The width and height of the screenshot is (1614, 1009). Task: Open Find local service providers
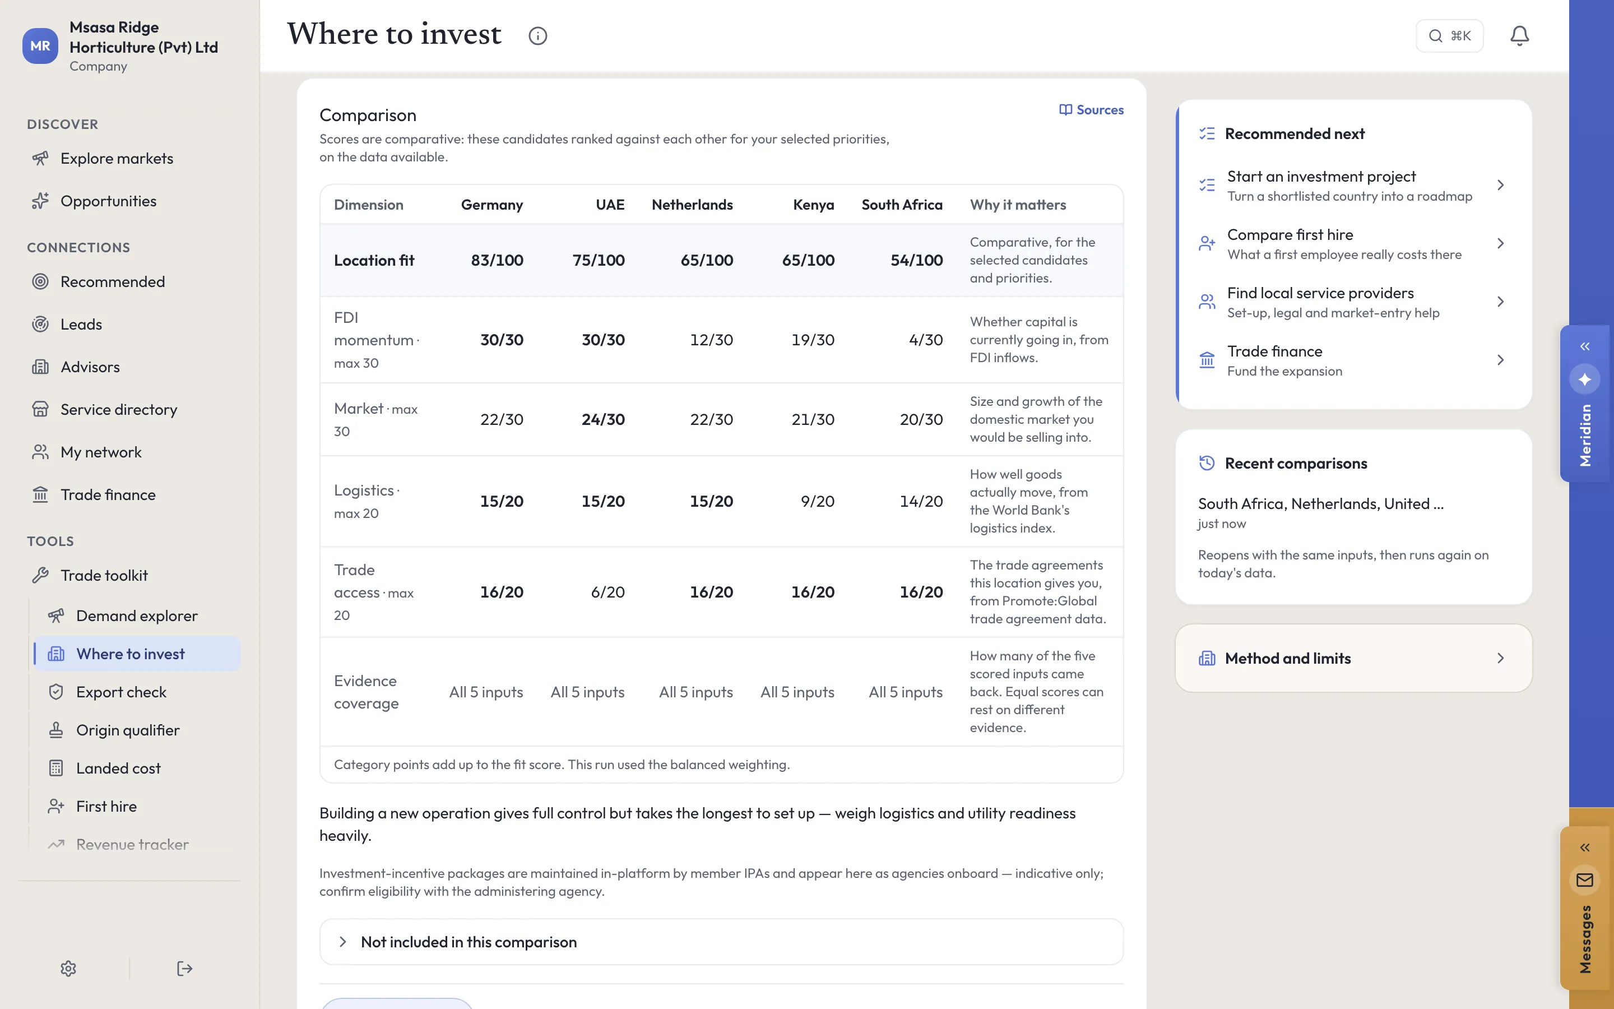[x=1354, y=302]
